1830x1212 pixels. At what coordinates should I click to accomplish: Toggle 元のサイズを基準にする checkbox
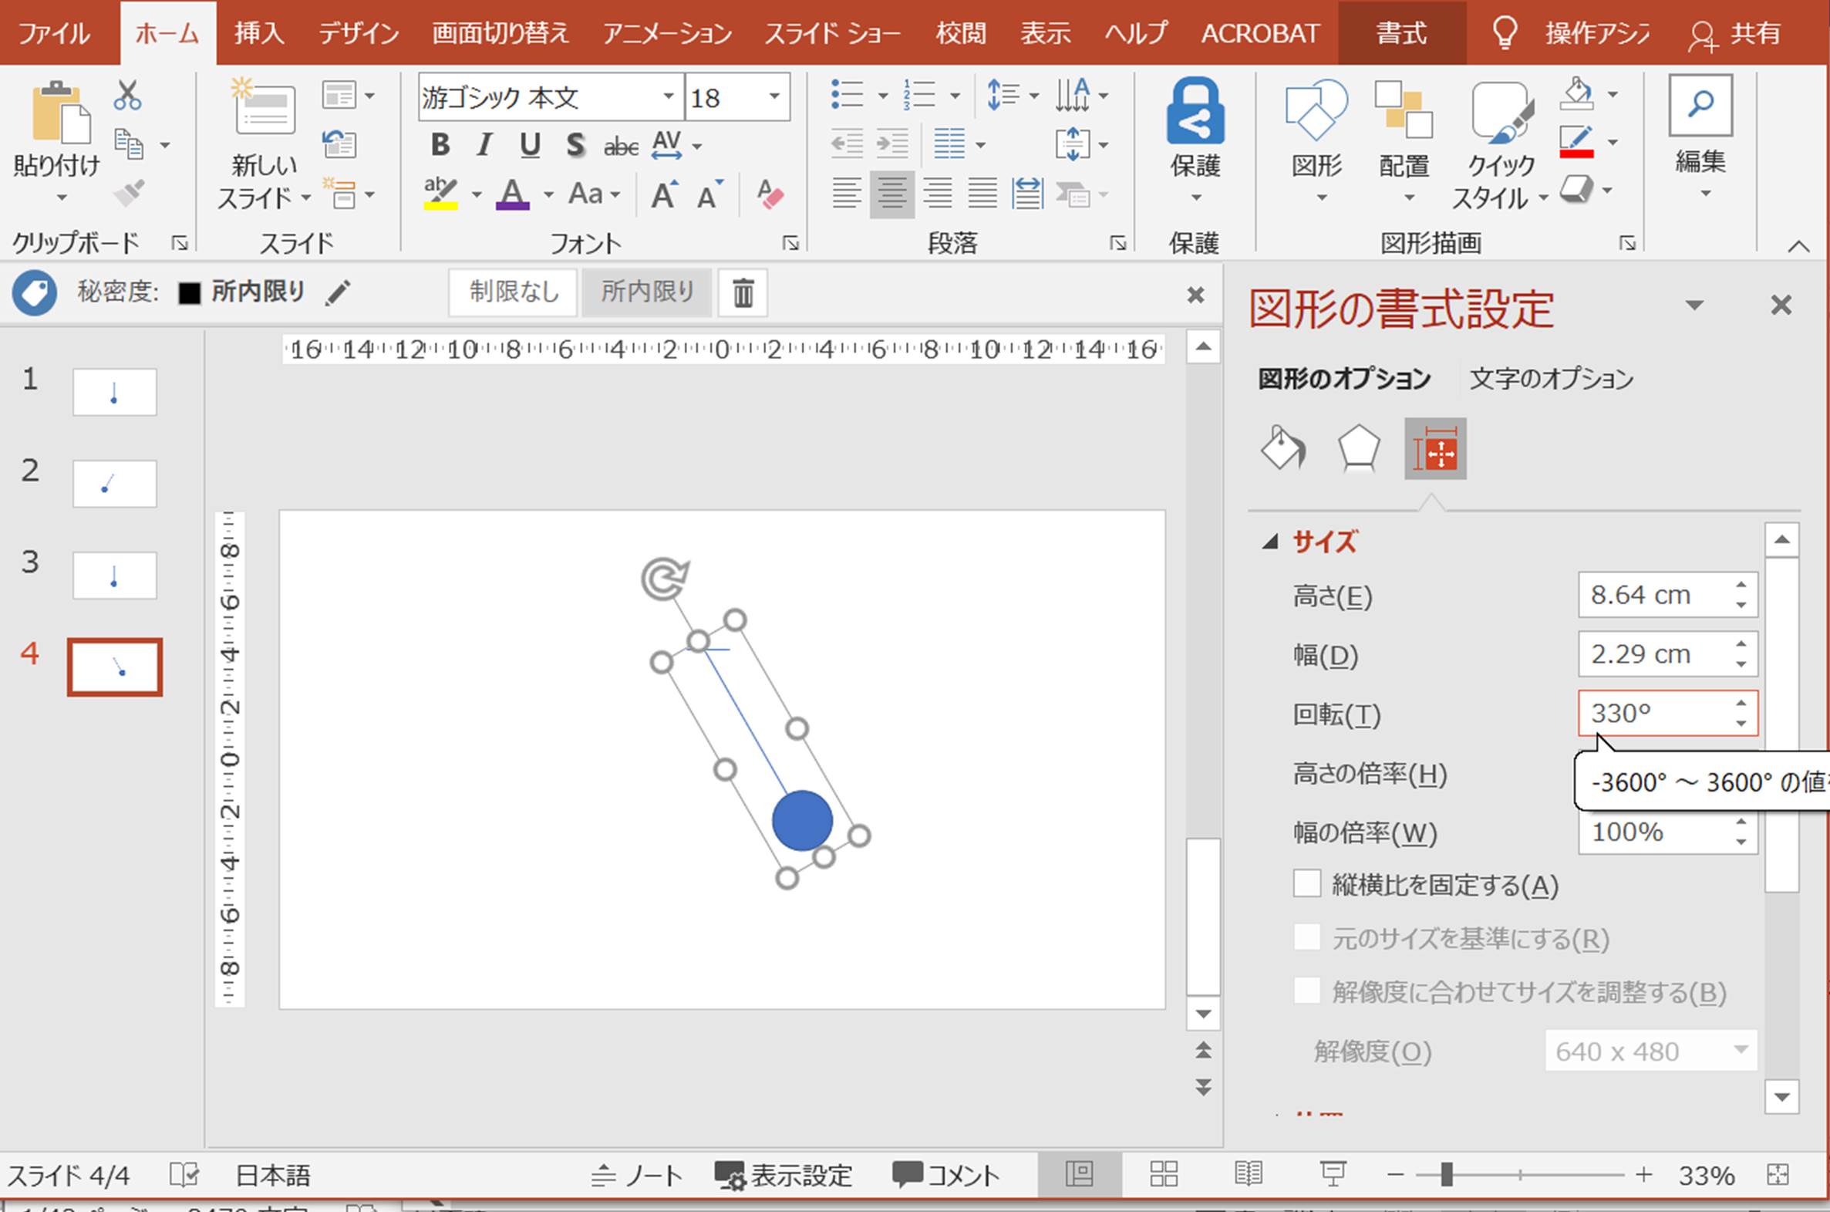(x=1306, y=937)
